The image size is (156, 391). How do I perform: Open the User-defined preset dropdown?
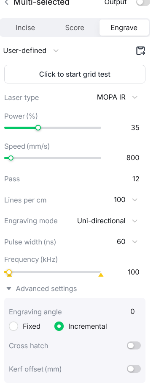pos(31,50)
